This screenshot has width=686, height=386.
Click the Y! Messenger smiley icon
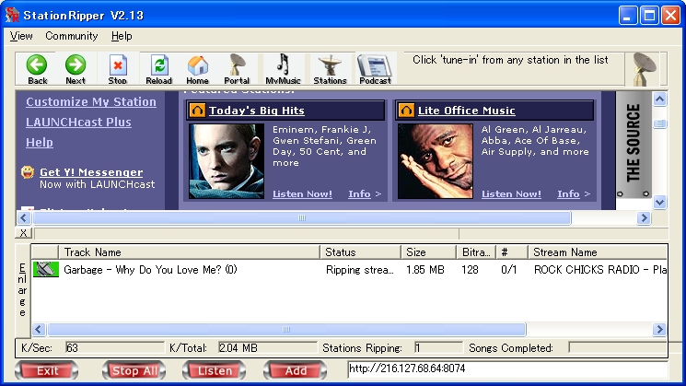tap(28, 172)
